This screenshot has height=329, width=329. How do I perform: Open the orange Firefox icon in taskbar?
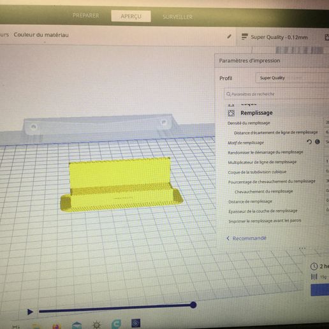click(57, 326)
